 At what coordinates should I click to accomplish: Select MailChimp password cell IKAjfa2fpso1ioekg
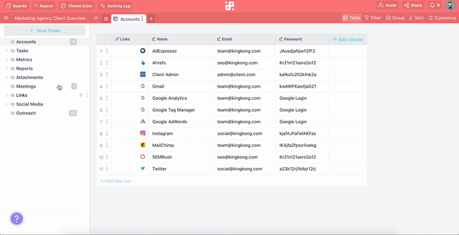coord(302,145)
